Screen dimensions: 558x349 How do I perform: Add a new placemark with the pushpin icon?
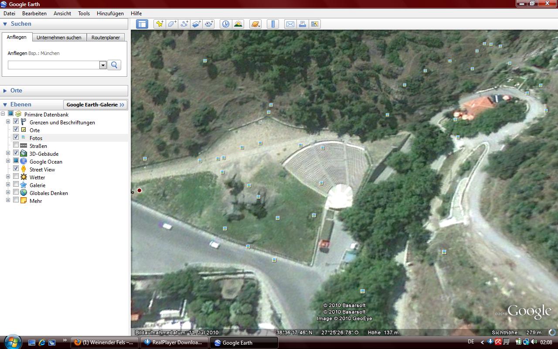[160, 24]
